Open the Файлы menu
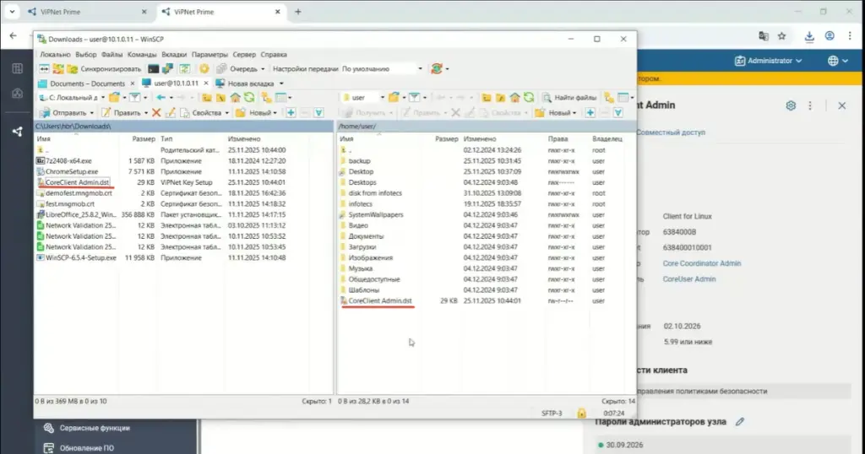Screen dimensions: 865x454 112,55
